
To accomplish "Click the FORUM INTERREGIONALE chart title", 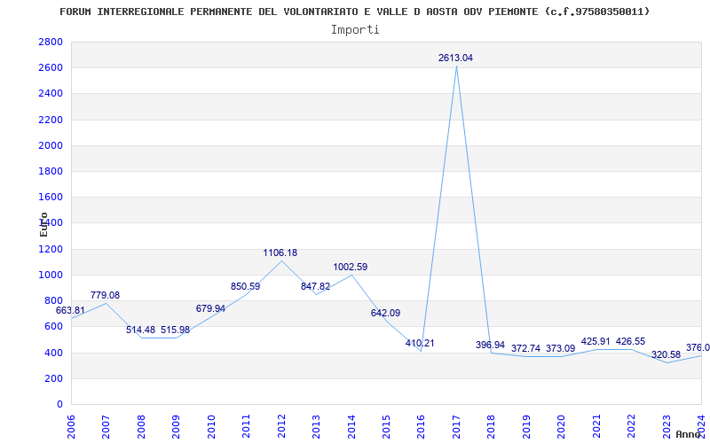I will 354,12.
